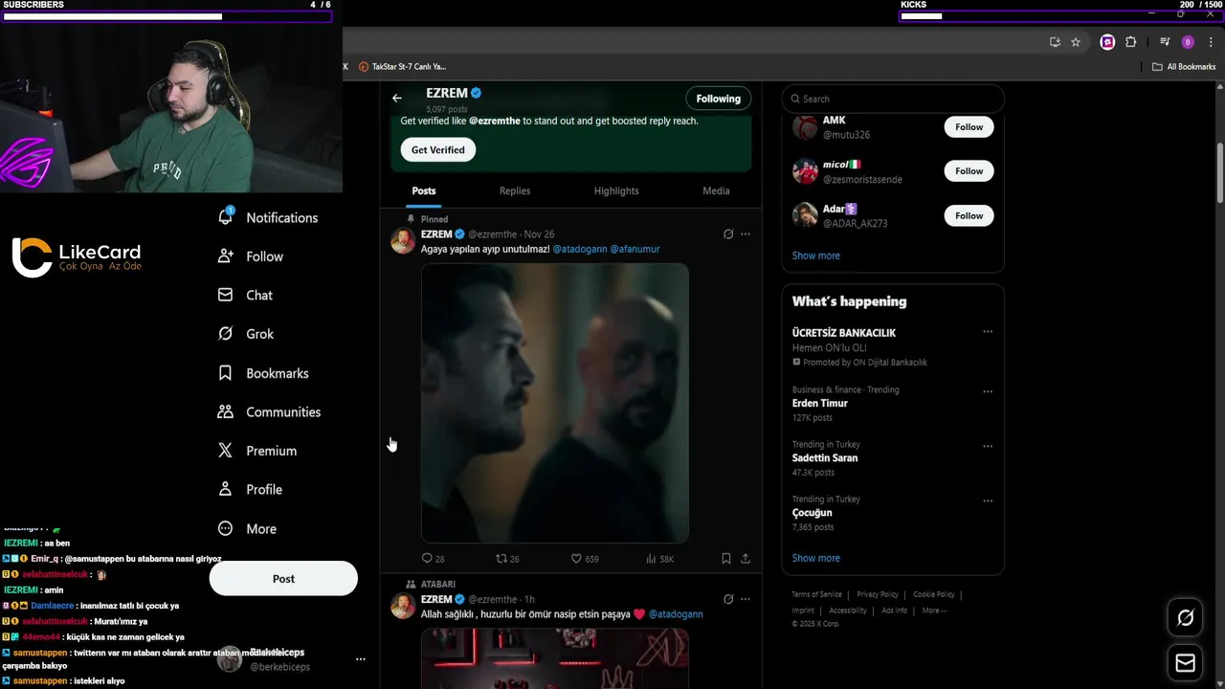Open the Notifications bell icon
The image size is (1225, 689).
pos(226,217)
